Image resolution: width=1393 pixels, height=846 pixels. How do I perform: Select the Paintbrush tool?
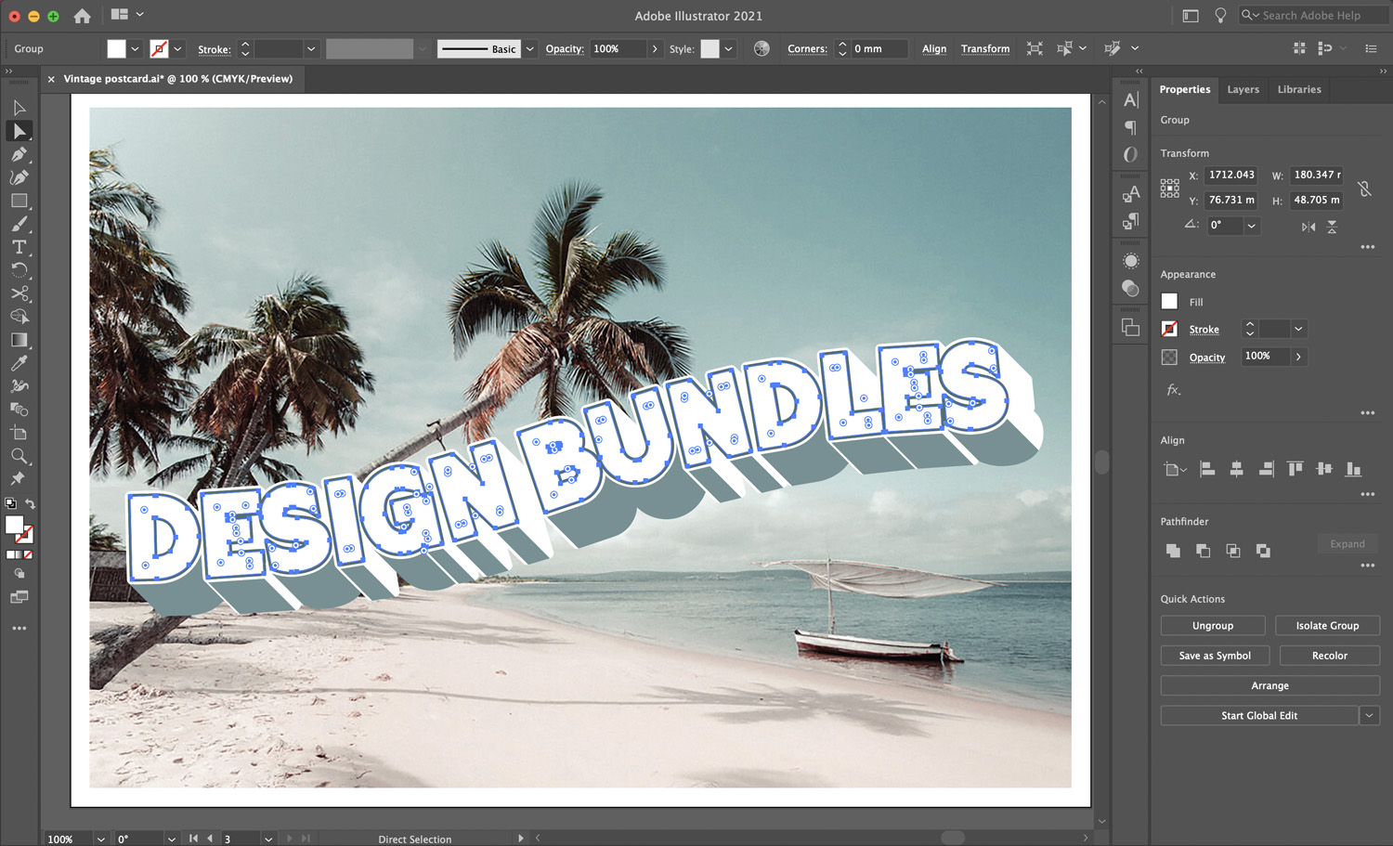(19, 224)
